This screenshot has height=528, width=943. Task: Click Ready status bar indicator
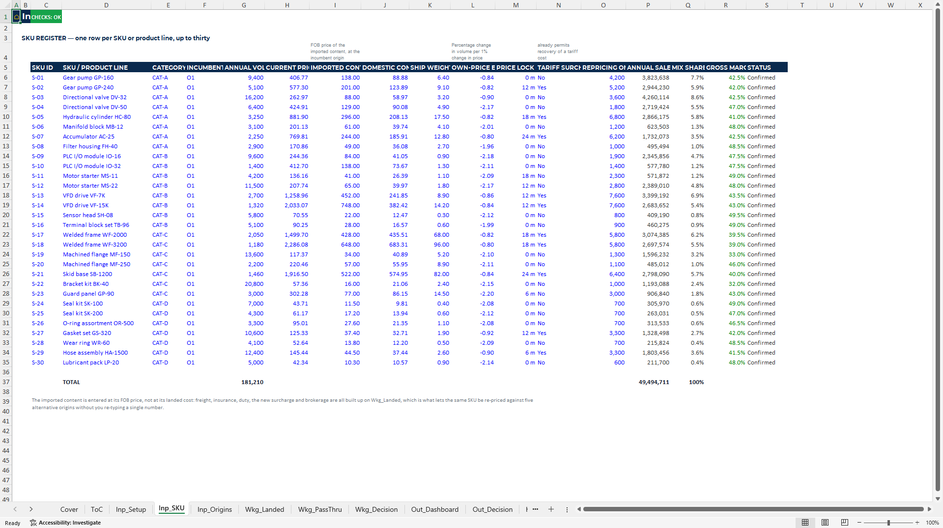coord(13,523)
